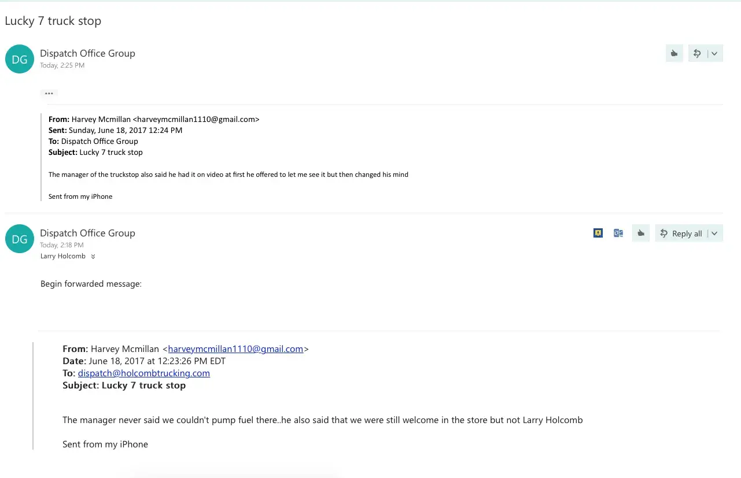
Task: Open more actions dropdown on first message
Action: point(714,53)
